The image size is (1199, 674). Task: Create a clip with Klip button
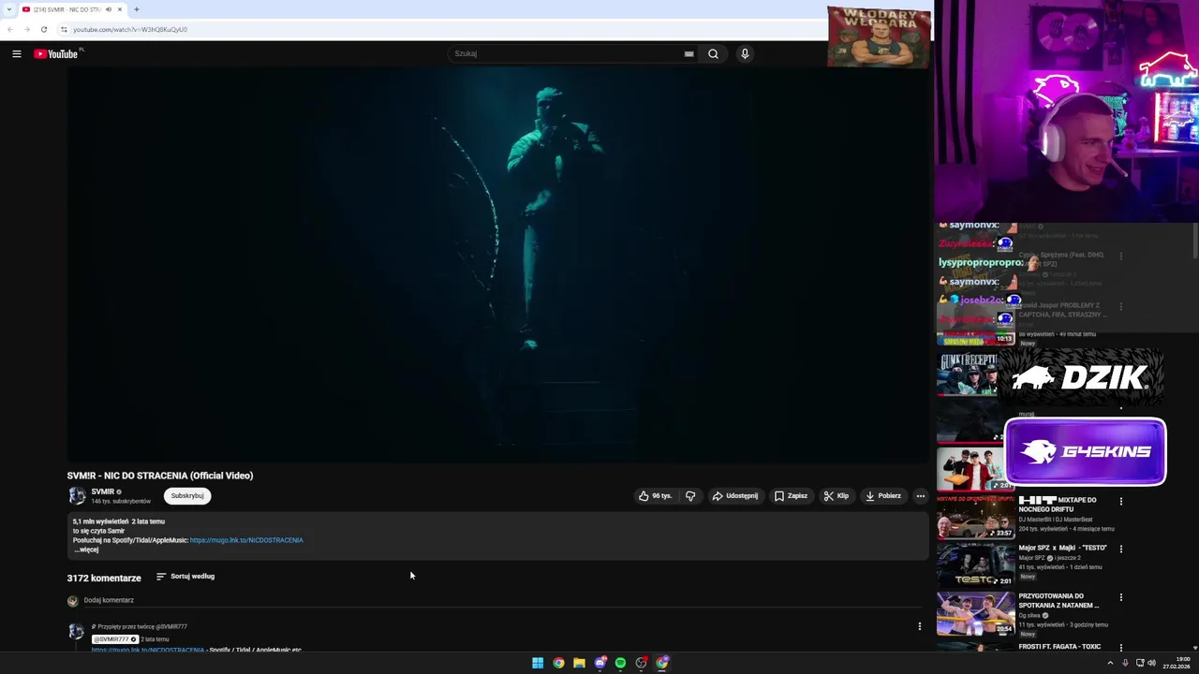(x=836, y=496)
